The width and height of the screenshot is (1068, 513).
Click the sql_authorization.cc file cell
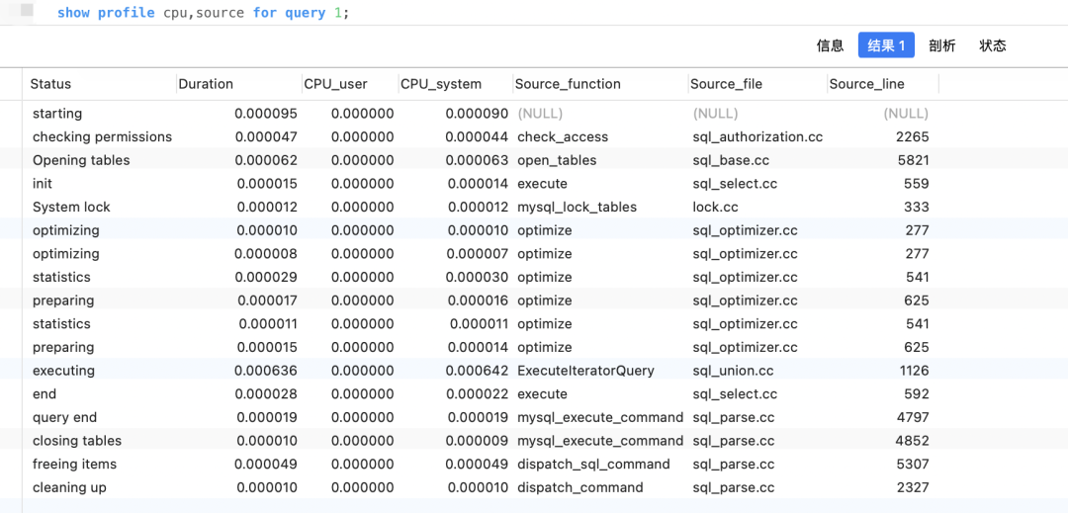757,137
